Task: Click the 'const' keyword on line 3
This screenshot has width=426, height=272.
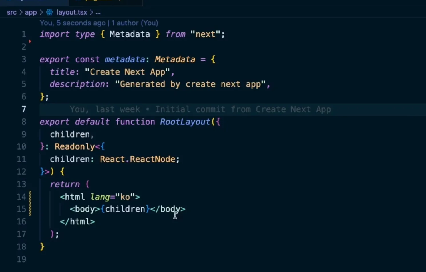Action: pyautogui.click(x=87, y=59)
